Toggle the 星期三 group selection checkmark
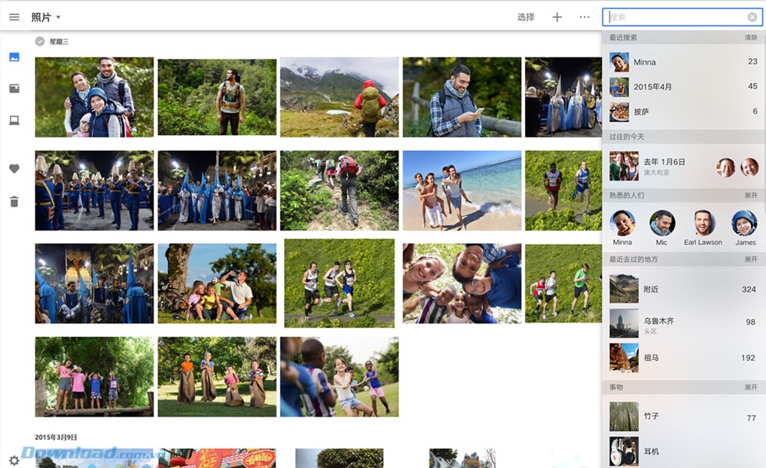Screen dimensions: 766x468 pos(40,41)
